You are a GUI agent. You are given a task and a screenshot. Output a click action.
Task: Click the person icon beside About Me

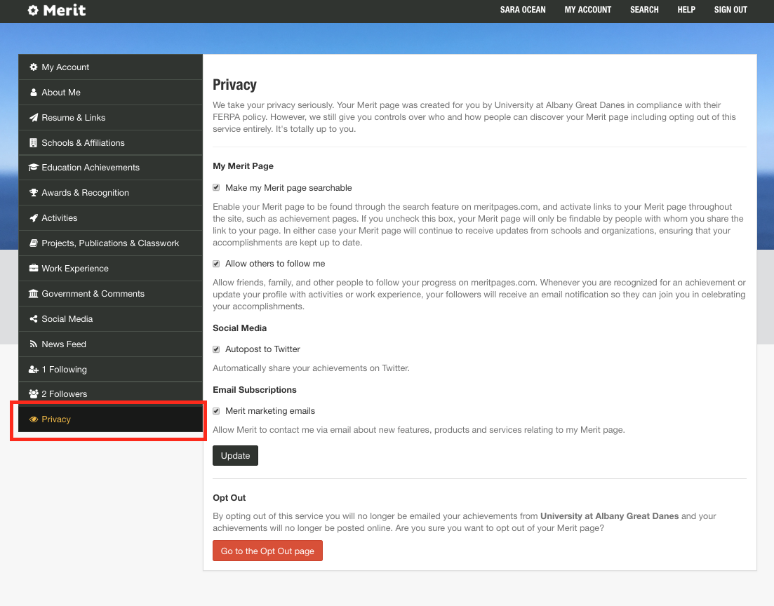[34, 93]
